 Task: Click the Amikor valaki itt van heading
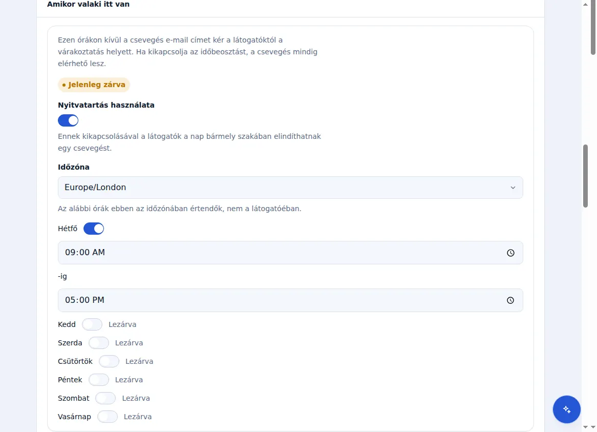point(89,4)
